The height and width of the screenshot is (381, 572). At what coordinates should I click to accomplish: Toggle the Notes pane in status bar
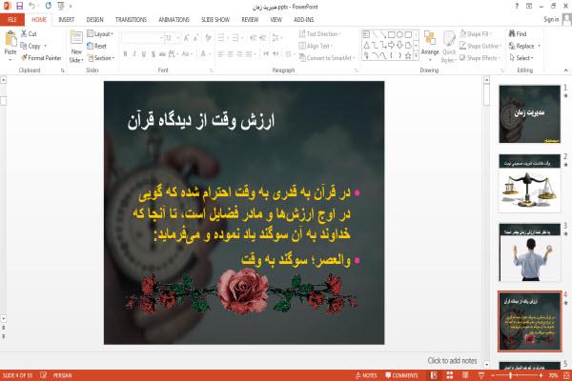pyautogui.click(x=366, y=375)
